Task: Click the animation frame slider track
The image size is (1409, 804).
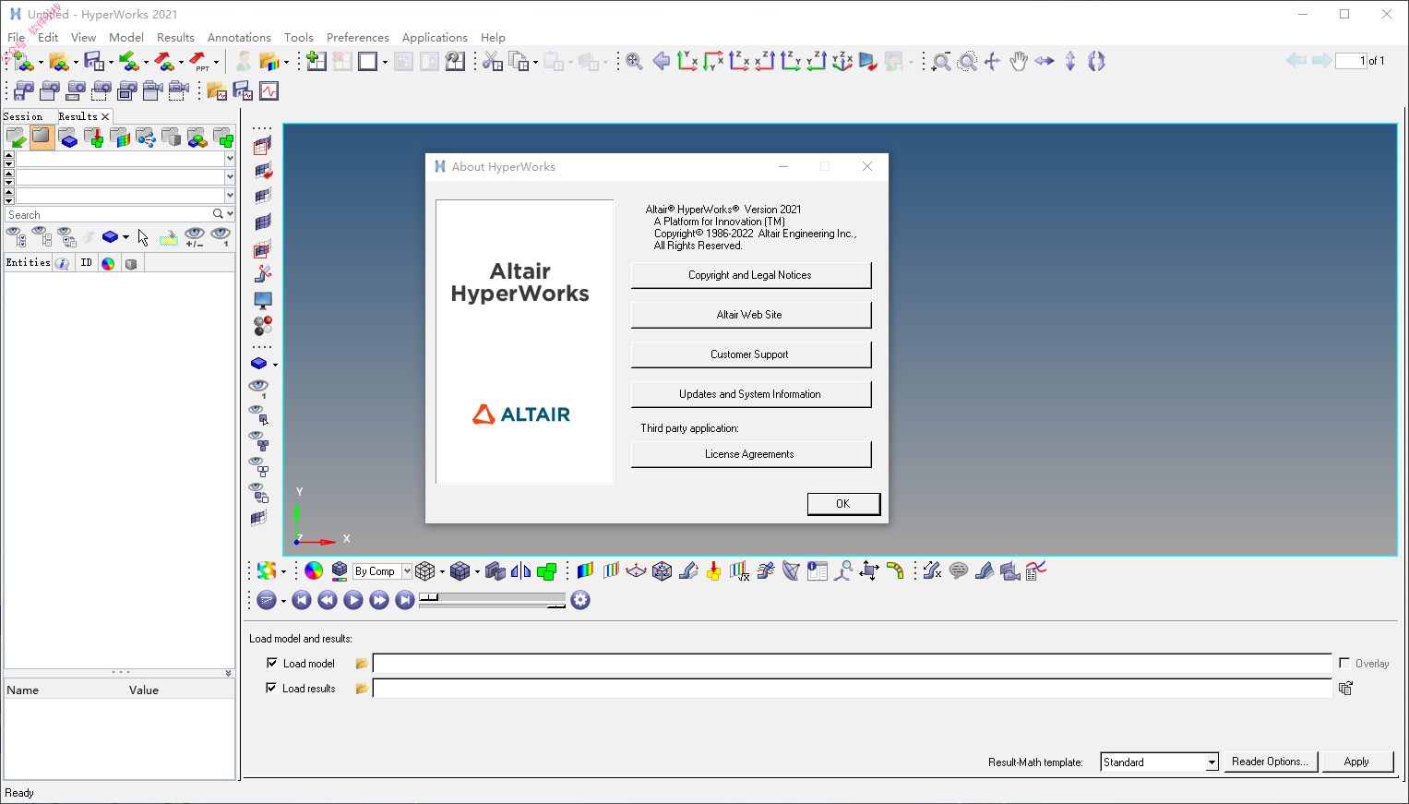Action: [x=492, y=598]
